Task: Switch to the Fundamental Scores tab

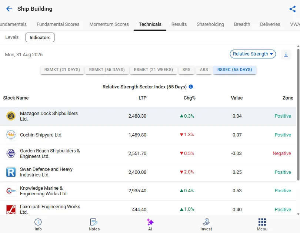Action: [58, 24]
